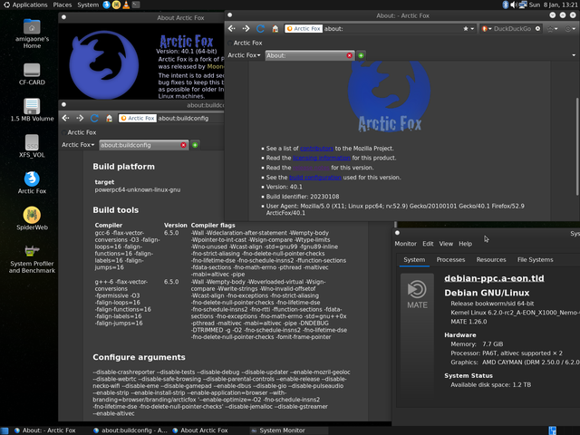Click the MATE logo in System Monitor
Screen dimensions: 580x435
(417, 295)
